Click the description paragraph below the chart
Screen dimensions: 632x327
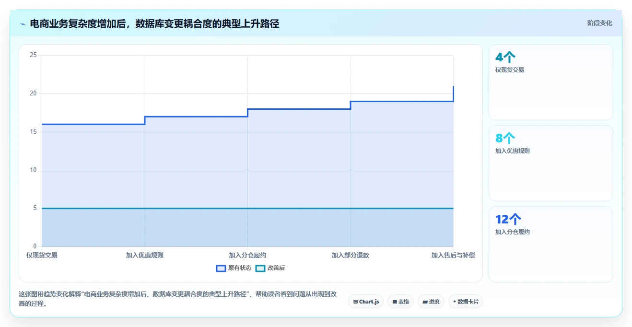point(178,299)
